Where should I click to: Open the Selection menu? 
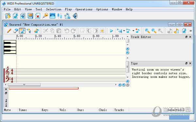[x=54, y=9]
